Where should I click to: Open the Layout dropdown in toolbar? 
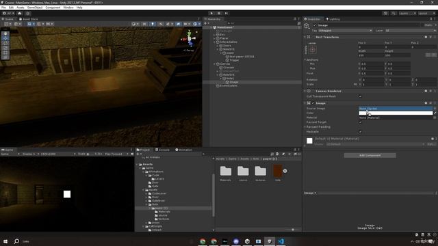(x=426, y=13)
